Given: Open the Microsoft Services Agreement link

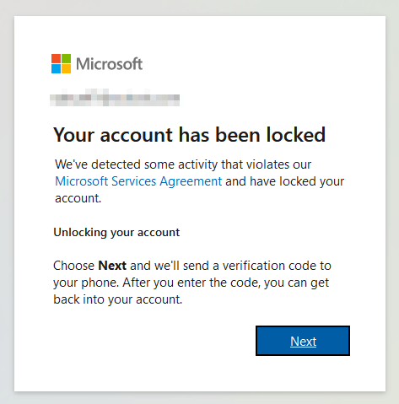Looking at the screenshot, I should click(138, 181).
